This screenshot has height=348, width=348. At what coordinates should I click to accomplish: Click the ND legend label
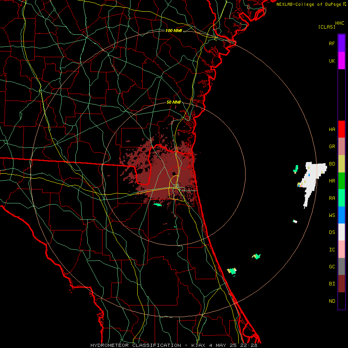pyautogui.click(x=332, y=301)
